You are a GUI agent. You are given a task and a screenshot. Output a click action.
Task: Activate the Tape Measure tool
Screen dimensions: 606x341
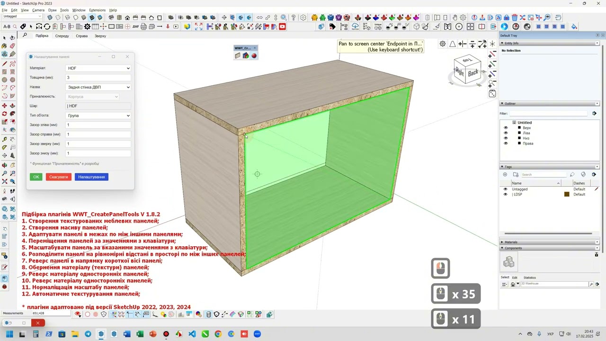5,139
